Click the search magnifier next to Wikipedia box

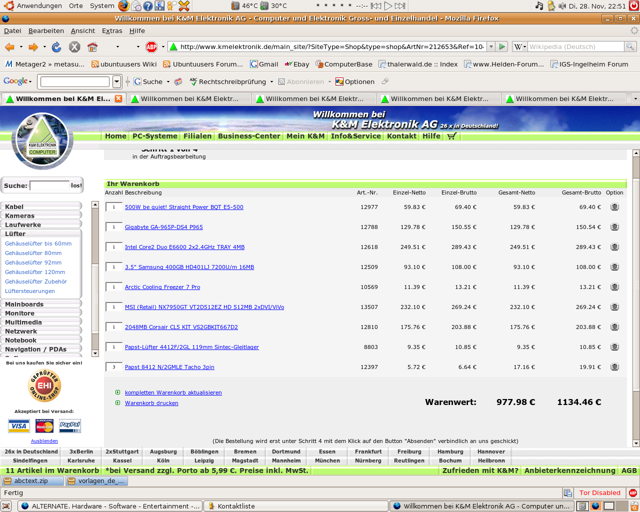click(630, 46)
